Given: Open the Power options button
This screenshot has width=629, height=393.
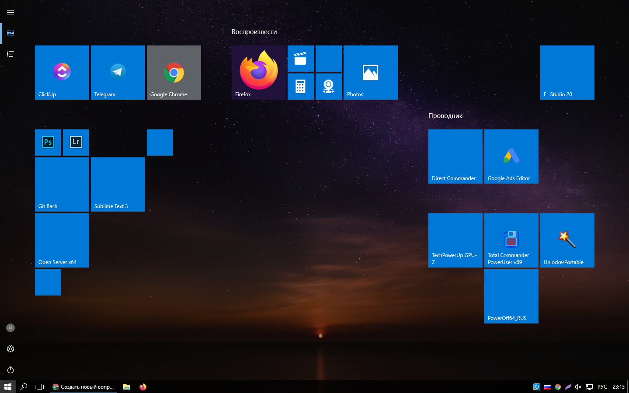Looking at the screenshot, I should [10, 370].
